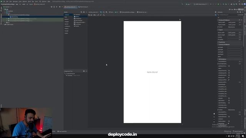The height and width of the screenshot is (138, 246).
Task: Toggle addStatesFromChildren checkbox
Action: (229, 66)
